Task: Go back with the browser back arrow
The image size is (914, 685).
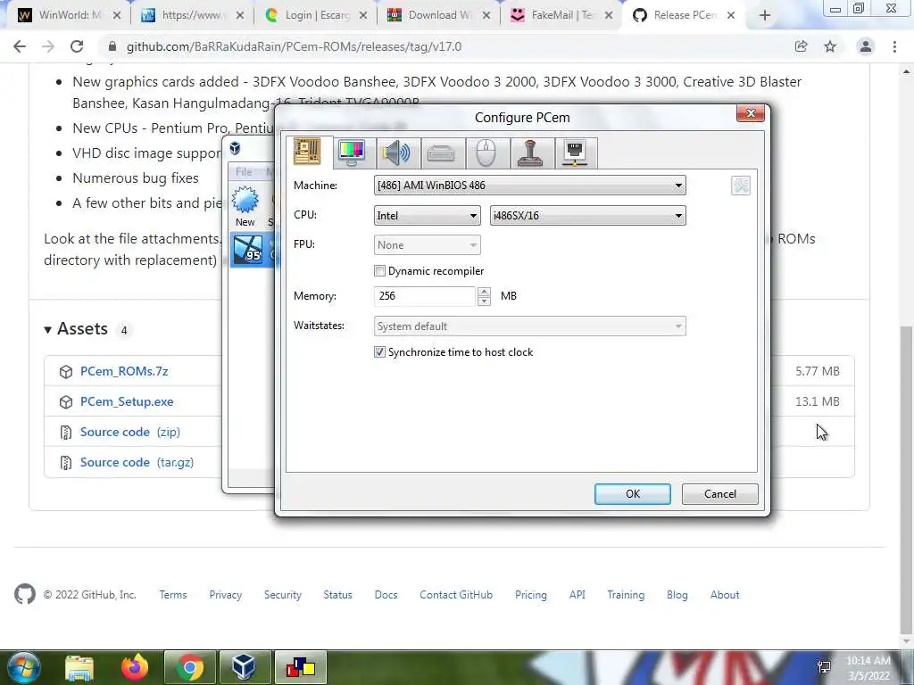Action: pos(20,46)
